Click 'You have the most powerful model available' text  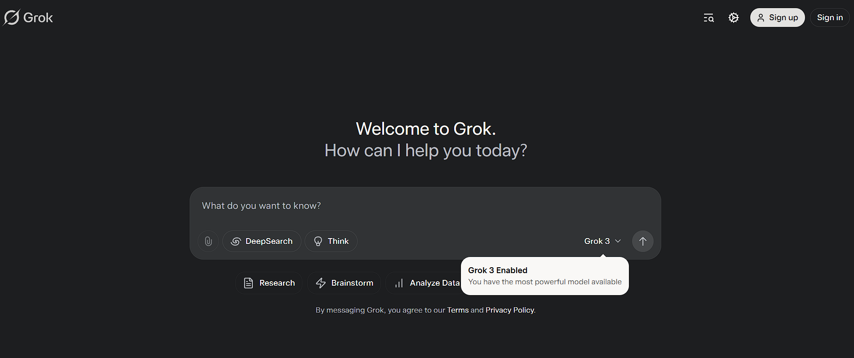[545, 282]
